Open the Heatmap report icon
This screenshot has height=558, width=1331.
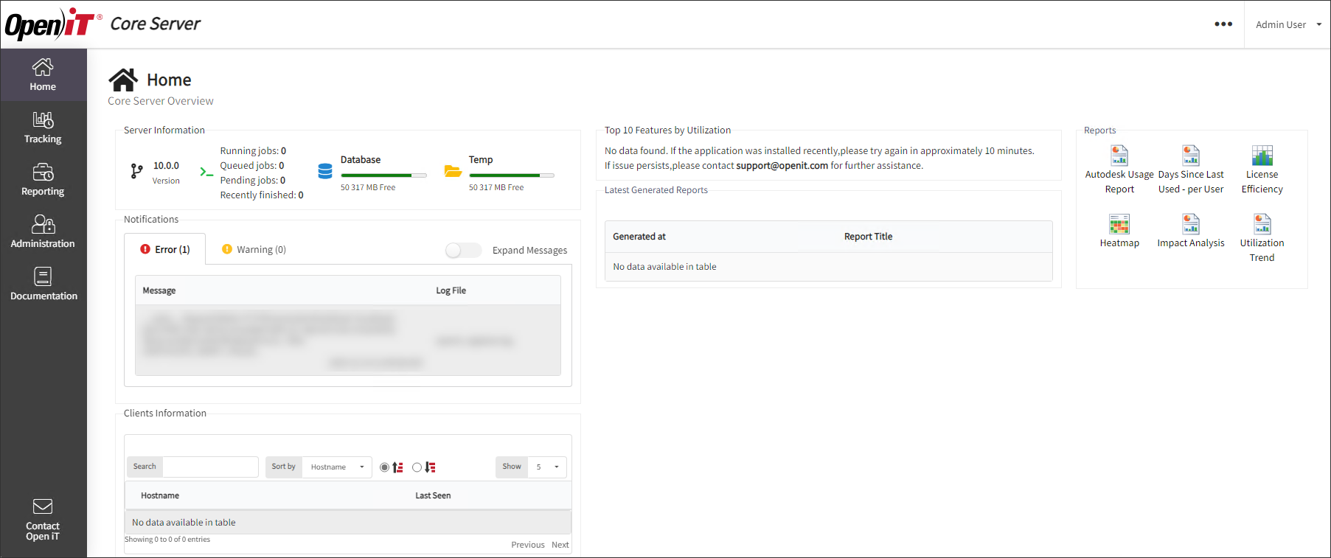click(x=1119, y=224)
